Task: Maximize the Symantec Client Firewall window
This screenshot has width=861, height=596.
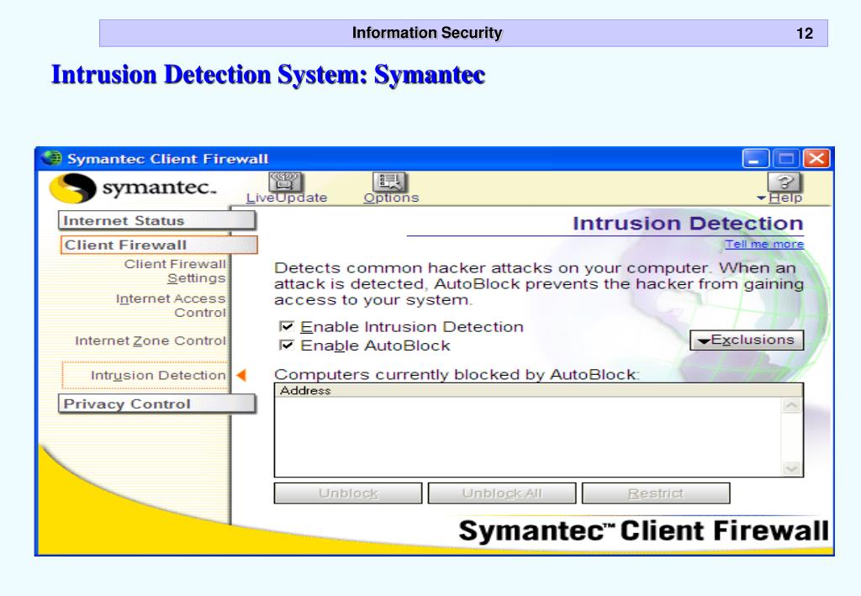Action: pos(786,159)
